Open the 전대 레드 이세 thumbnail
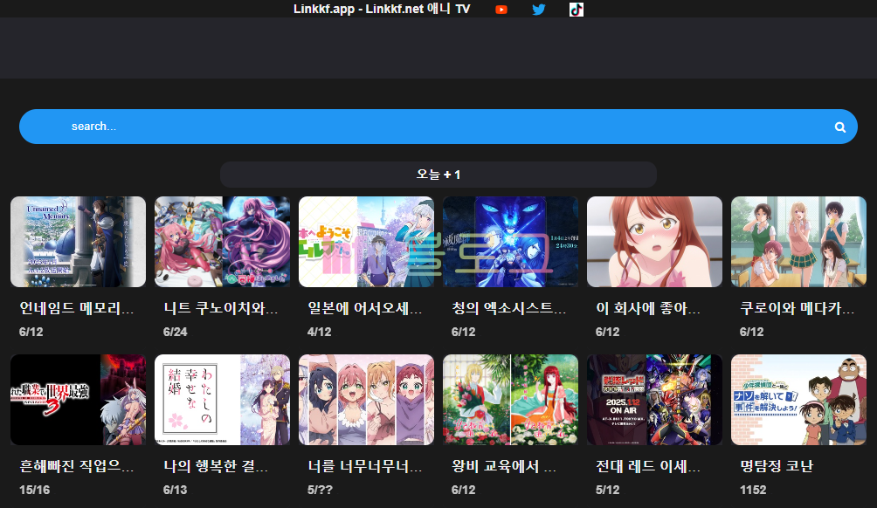This screenshot has height=508, width=877. point(654,399)
